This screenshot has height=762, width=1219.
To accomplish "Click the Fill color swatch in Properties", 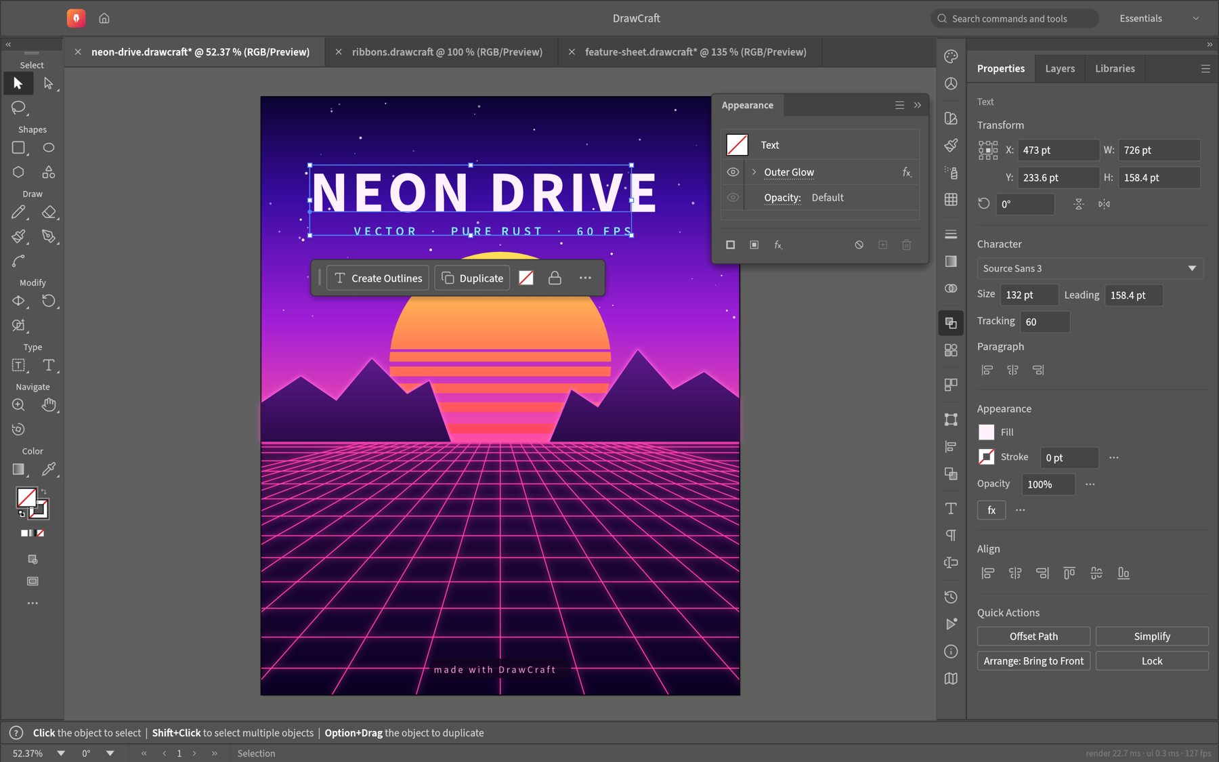I will pos(987,432).
